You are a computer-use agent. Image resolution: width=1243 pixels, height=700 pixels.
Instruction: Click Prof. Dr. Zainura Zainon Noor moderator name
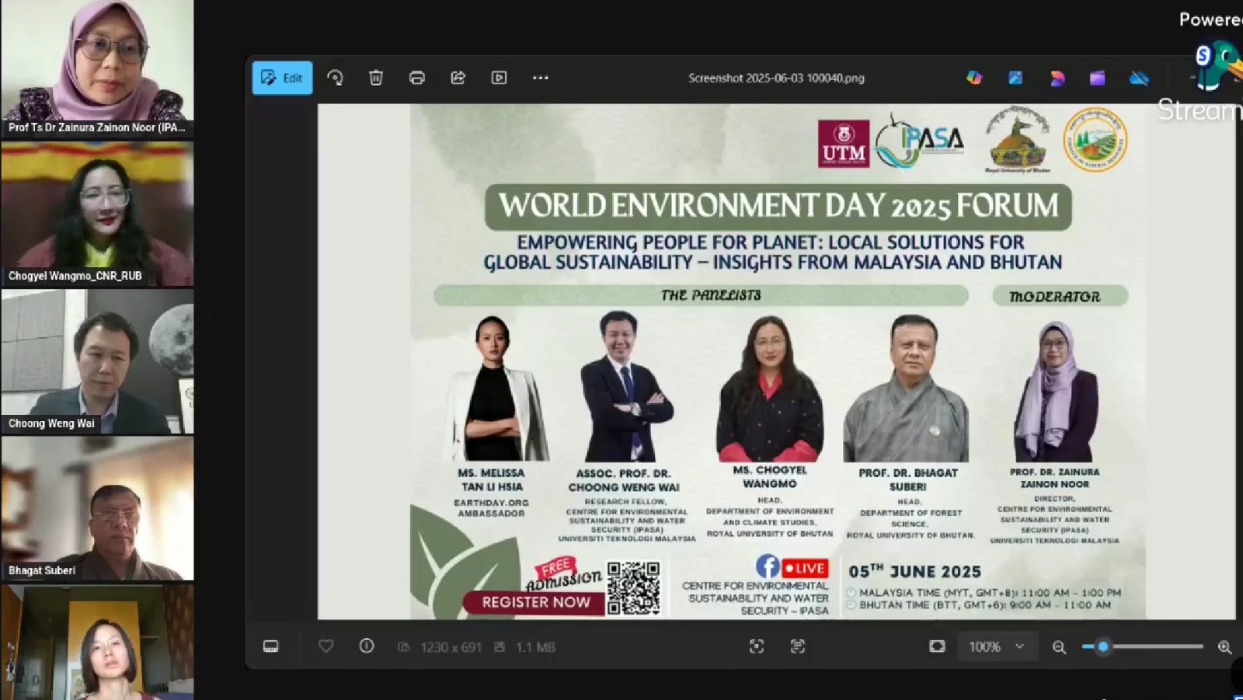[x=1054, y=478]
